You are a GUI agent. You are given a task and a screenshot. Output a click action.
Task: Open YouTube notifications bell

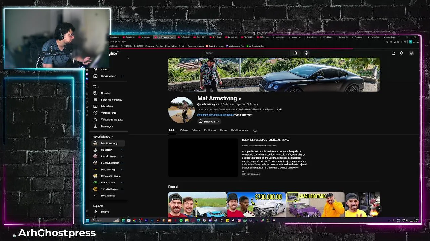[x=401, y=53]
